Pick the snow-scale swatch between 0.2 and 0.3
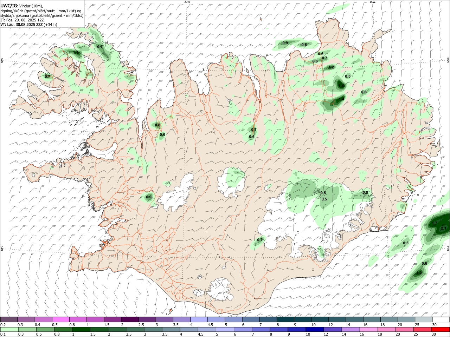Image resolution: width=450 pixels, height=337 pixels. point(9,320)
